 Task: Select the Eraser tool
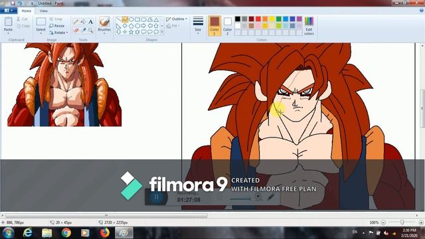tap(76, 31)
